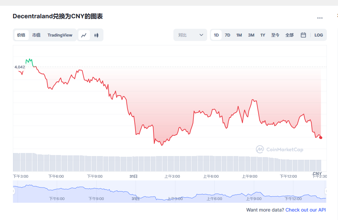Open the TradingView tab

pos(60,35)
